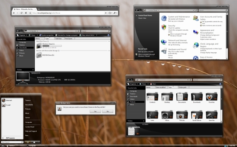
Task: Confirm deletion with the Yes button
Action: coord(95,111)
